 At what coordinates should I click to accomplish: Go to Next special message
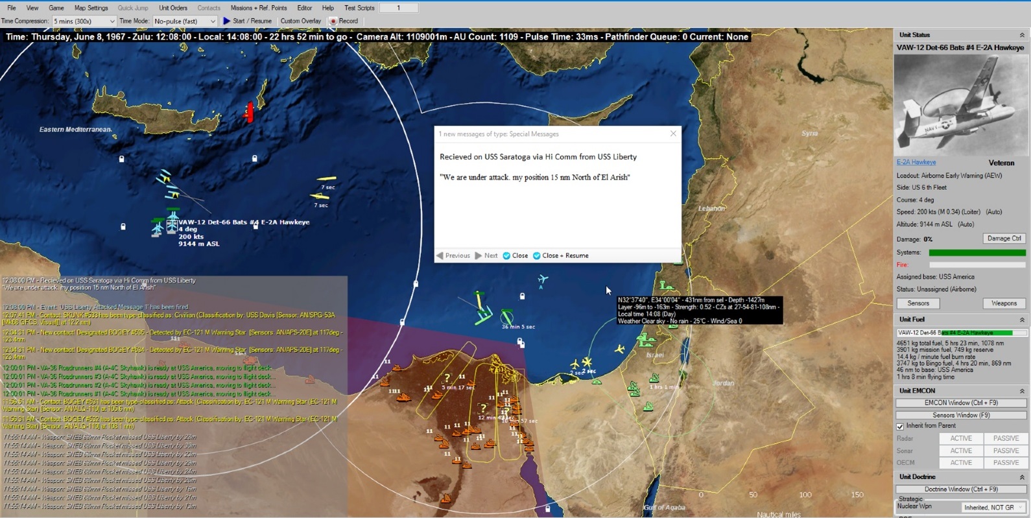pos(486,255)
